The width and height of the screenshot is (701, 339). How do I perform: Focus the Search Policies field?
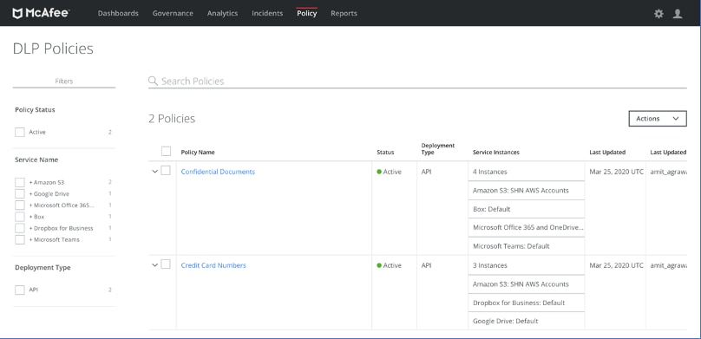pos(417,81)
